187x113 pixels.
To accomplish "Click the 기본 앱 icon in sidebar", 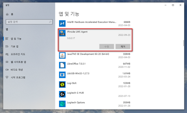I will coord(7,46).
